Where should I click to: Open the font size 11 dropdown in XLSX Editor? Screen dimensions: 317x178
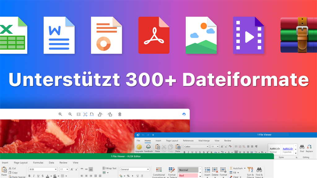pyautogui.click(x=67, y=169)
